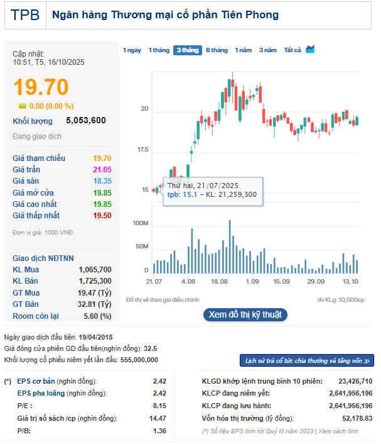View the 3 năm chart range
381x444 pixels.
[268, 50]
